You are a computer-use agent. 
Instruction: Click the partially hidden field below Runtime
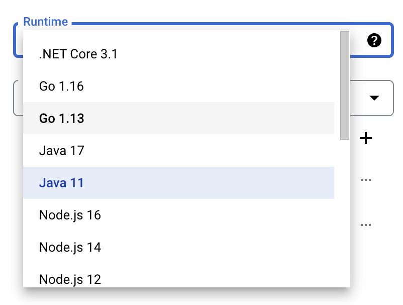18,98
